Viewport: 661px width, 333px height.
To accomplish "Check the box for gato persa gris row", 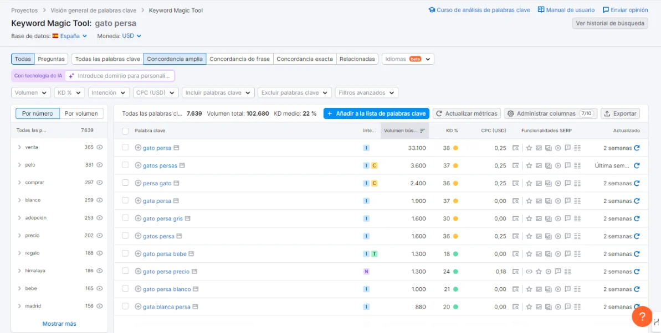I will [x=125, y=219].
